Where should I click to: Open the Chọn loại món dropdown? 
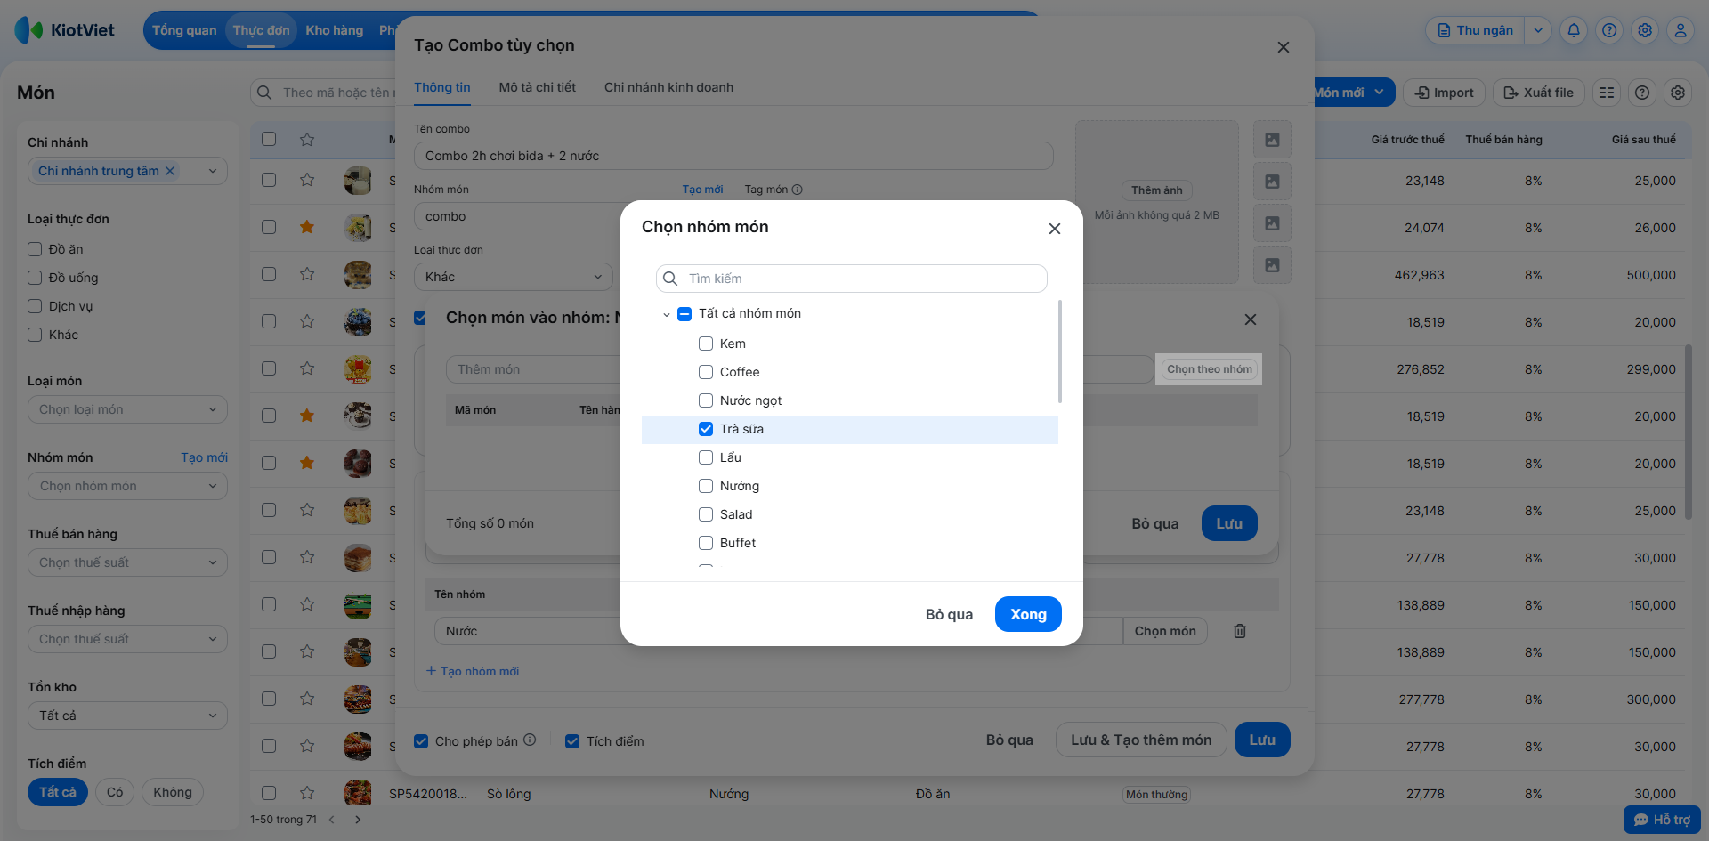click(x=127, y=409)
